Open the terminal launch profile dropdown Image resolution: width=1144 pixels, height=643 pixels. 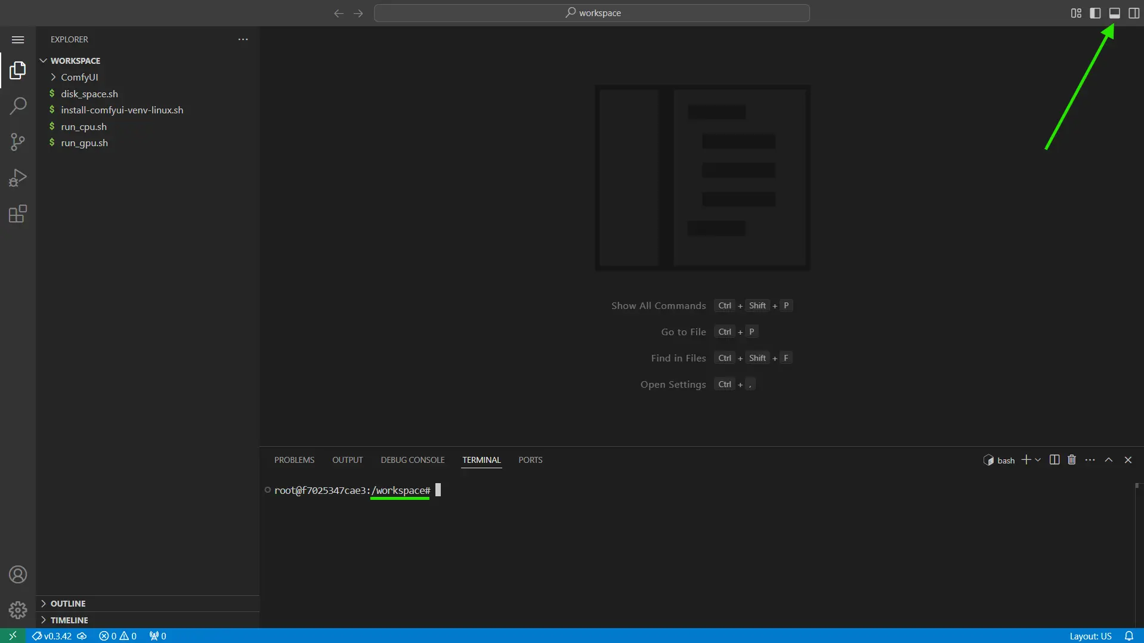coord(1038,460)
